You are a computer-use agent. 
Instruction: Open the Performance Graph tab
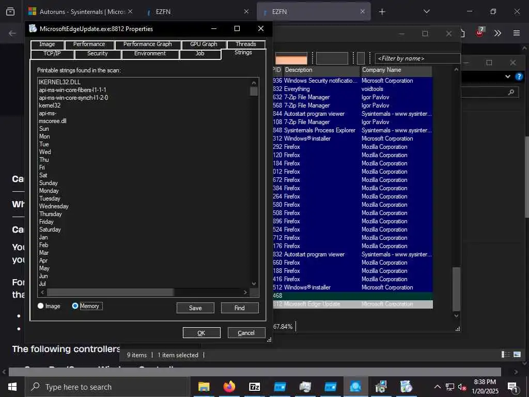point(147,44)
